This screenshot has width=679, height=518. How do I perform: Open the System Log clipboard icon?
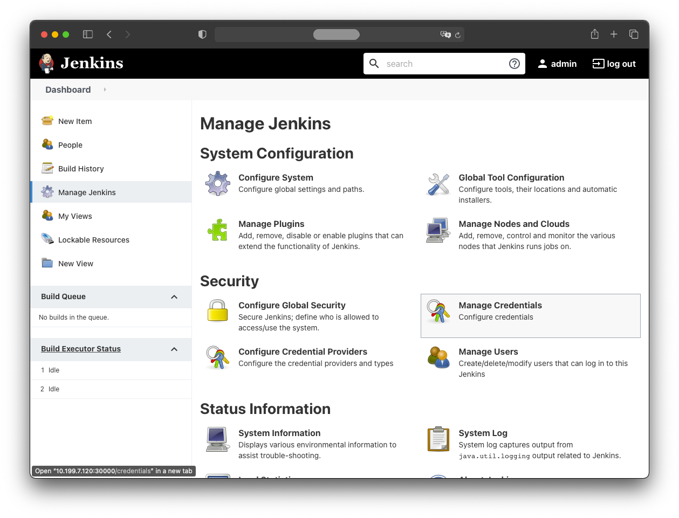tap(438, 439)
